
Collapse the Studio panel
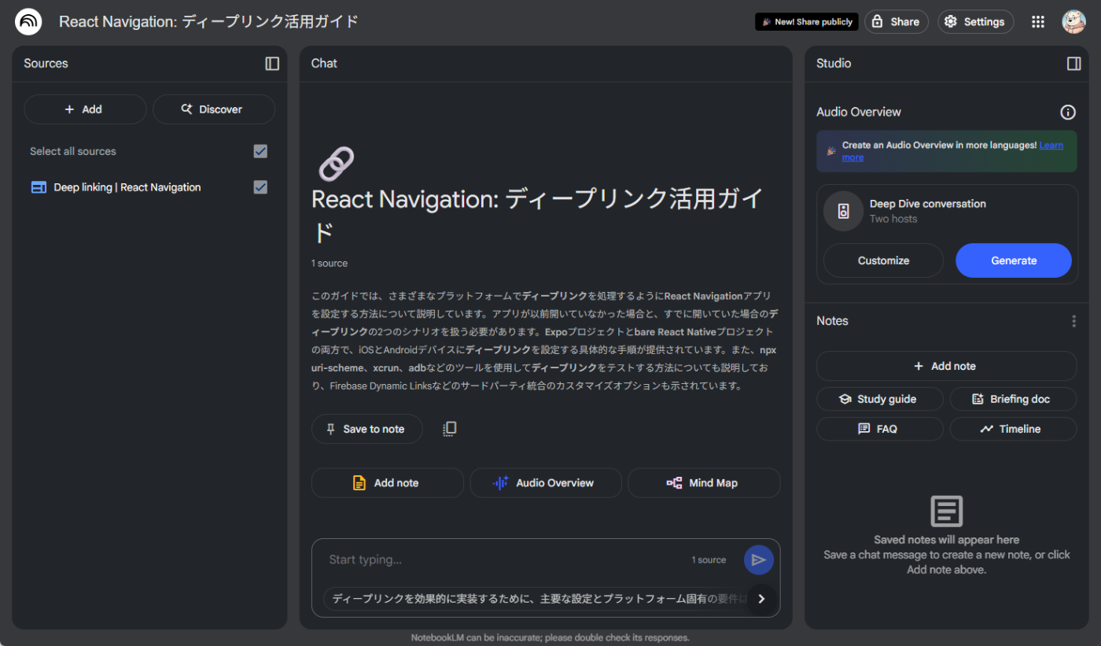[x=1073, y=64]
